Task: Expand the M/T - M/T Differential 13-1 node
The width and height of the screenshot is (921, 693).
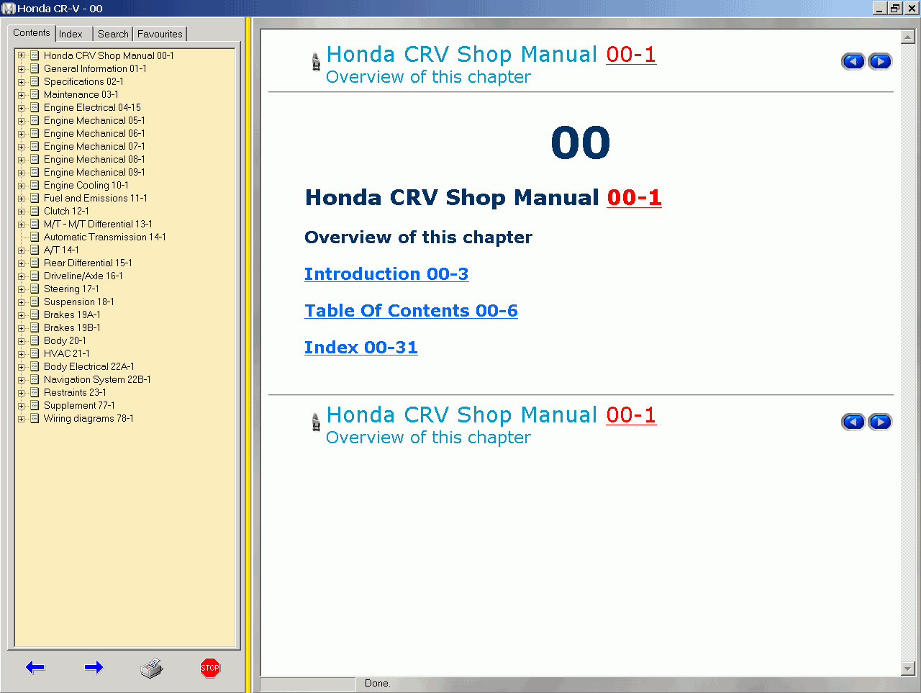Action: point(21,224)
